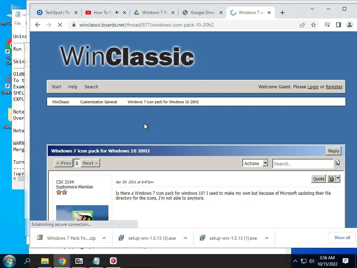Screen dimensions: 357x268
Task: Click CSX 3194 avatar image
Action: [82, 213]
